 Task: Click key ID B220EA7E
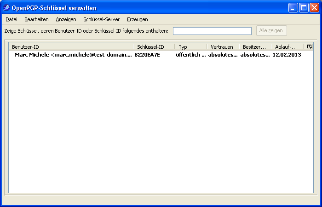[x=147, y=55]
